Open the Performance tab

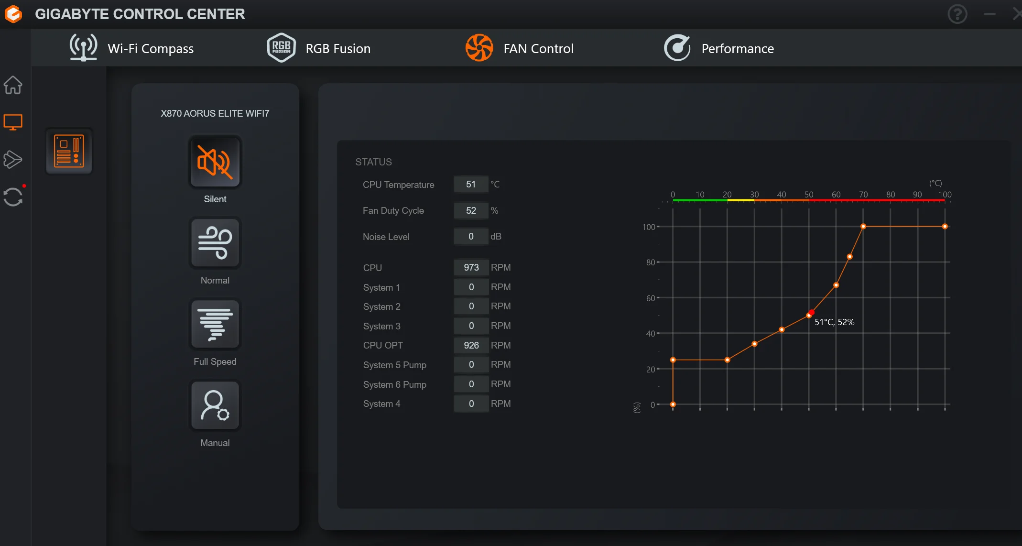[x=718, y=48]
